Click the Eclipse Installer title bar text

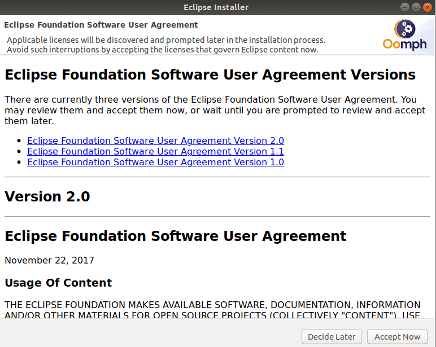click(216, 7)
